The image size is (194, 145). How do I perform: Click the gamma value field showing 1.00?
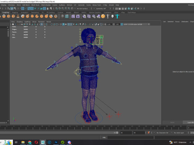point(117,24)
